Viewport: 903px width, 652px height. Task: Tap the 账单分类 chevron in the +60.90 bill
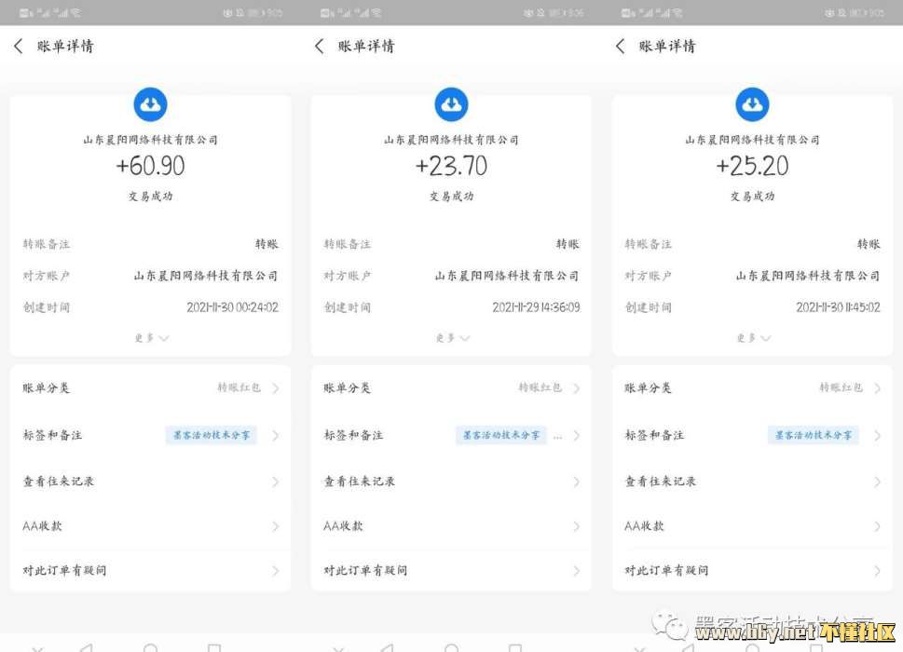click(x=276, y=388)
